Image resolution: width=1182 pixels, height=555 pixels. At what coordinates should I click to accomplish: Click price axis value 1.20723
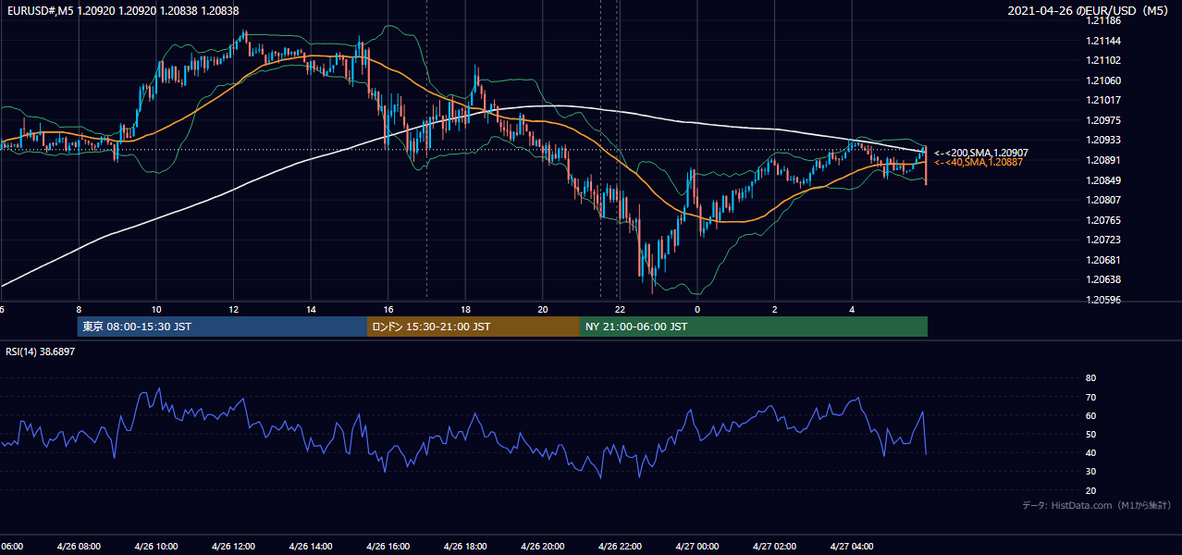1104,240
